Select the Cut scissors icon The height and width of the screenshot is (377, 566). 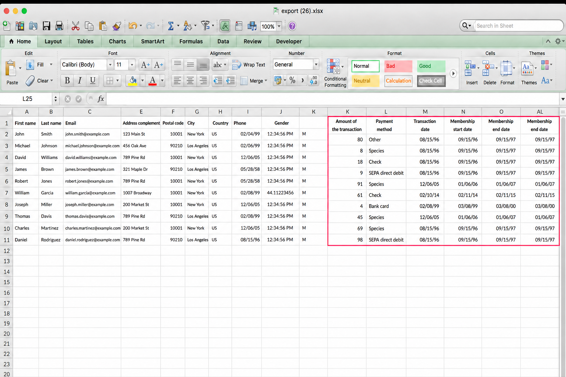coord(76,26)
